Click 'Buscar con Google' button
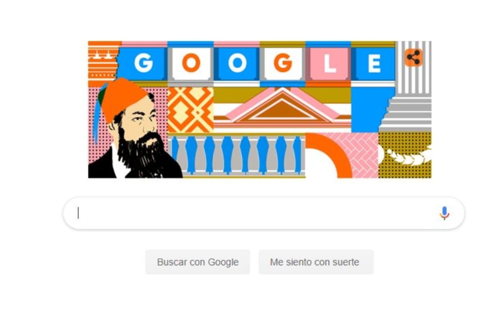Image resolution: width=504 pixels, height=310 pixels. click(x=198, y=262)
